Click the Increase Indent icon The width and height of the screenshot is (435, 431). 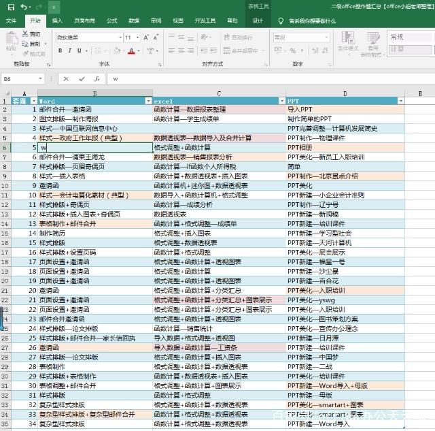[x=213, y=50]
